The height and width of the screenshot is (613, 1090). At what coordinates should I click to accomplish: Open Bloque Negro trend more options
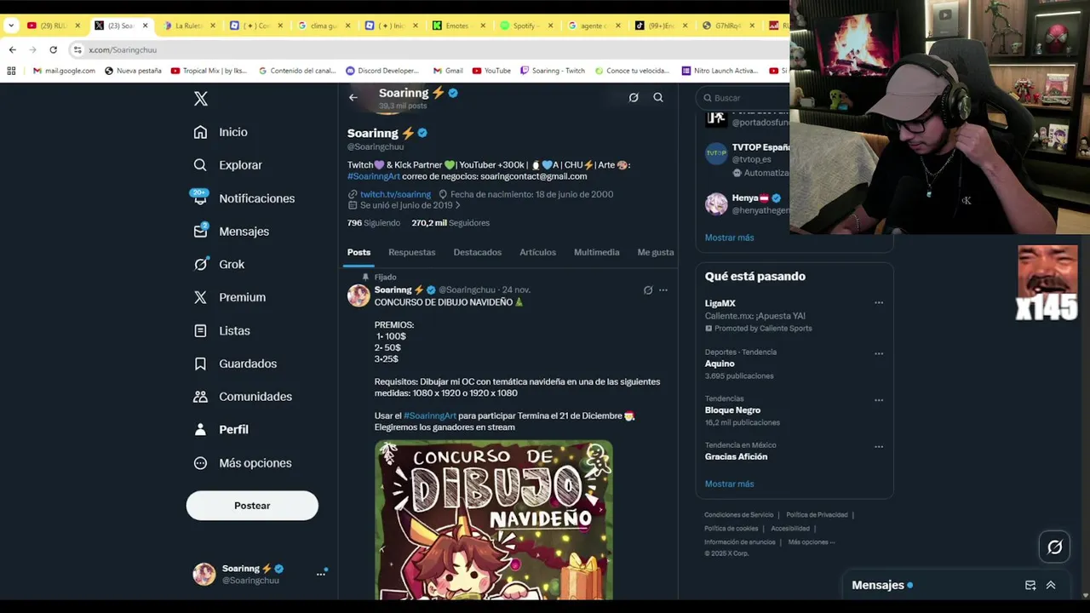879,400
